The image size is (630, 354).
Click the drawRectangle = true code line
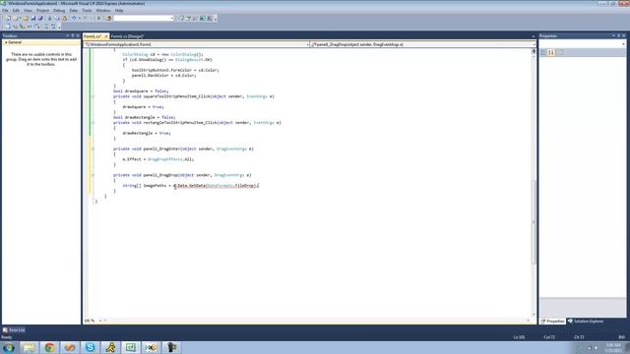[147, 133]
